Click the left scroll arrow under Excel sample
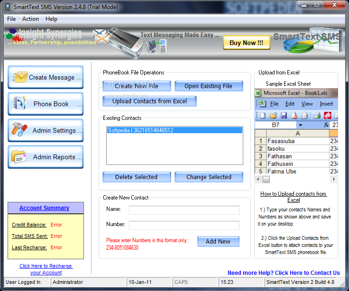 click(x=258, y=179)
